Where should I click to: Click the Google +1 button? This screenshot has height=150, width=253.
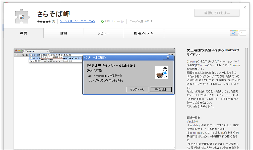coord(234,33)
